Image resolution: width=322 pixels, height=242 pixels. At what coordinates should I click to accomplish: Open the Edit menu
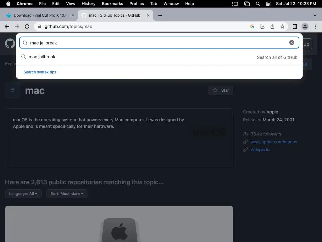click(x=56, y=4)
